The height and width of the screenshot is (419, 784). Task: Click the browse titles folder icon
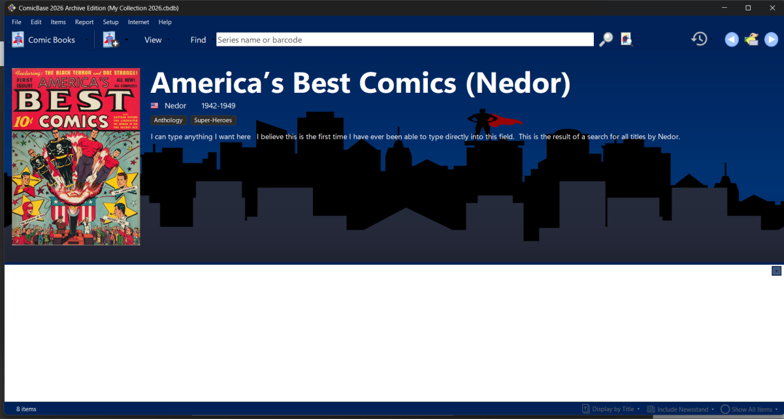click(x=751, y=40)
